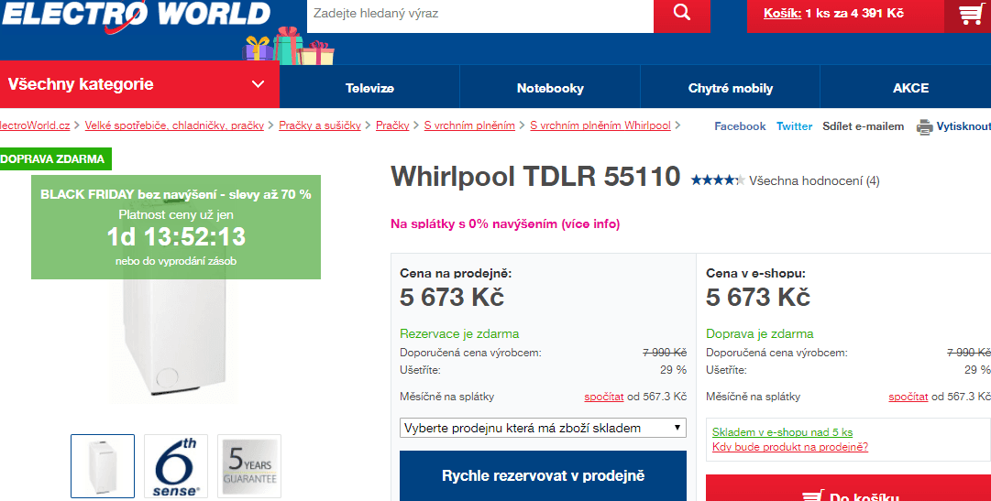The image size is (991, 501).
Task: Click Skladem v e-shopu nad 5 ks
Action: [x=782, y=432]
